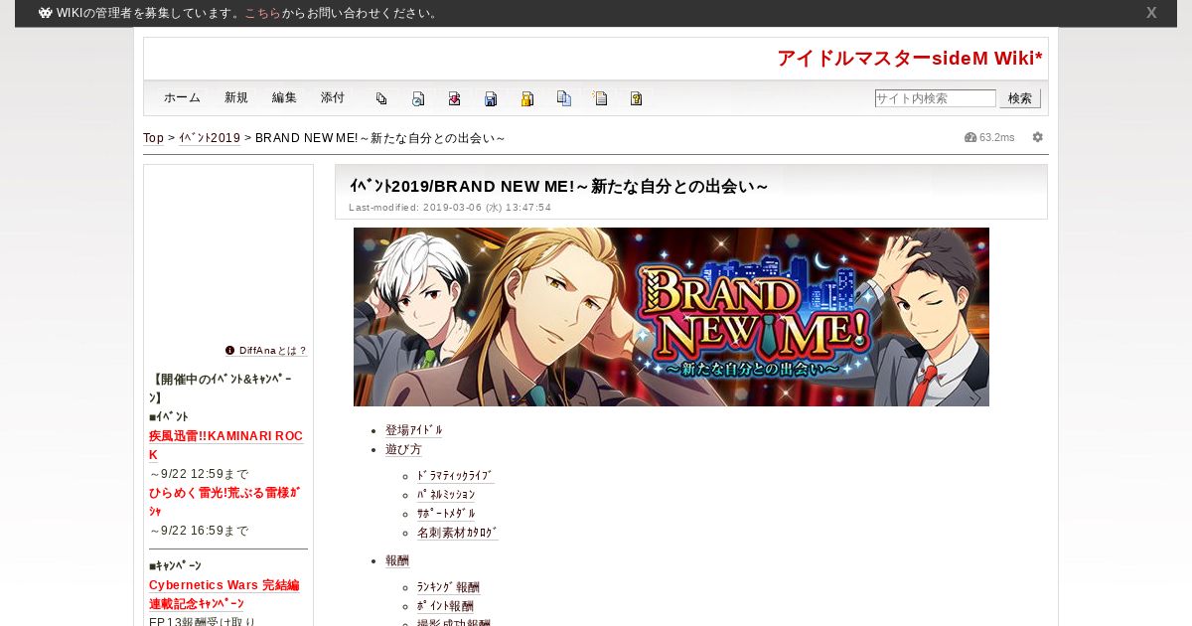The image size is (1192, 626).
Task: Jump to 遊び方 section
Action: tap(403, 449)
